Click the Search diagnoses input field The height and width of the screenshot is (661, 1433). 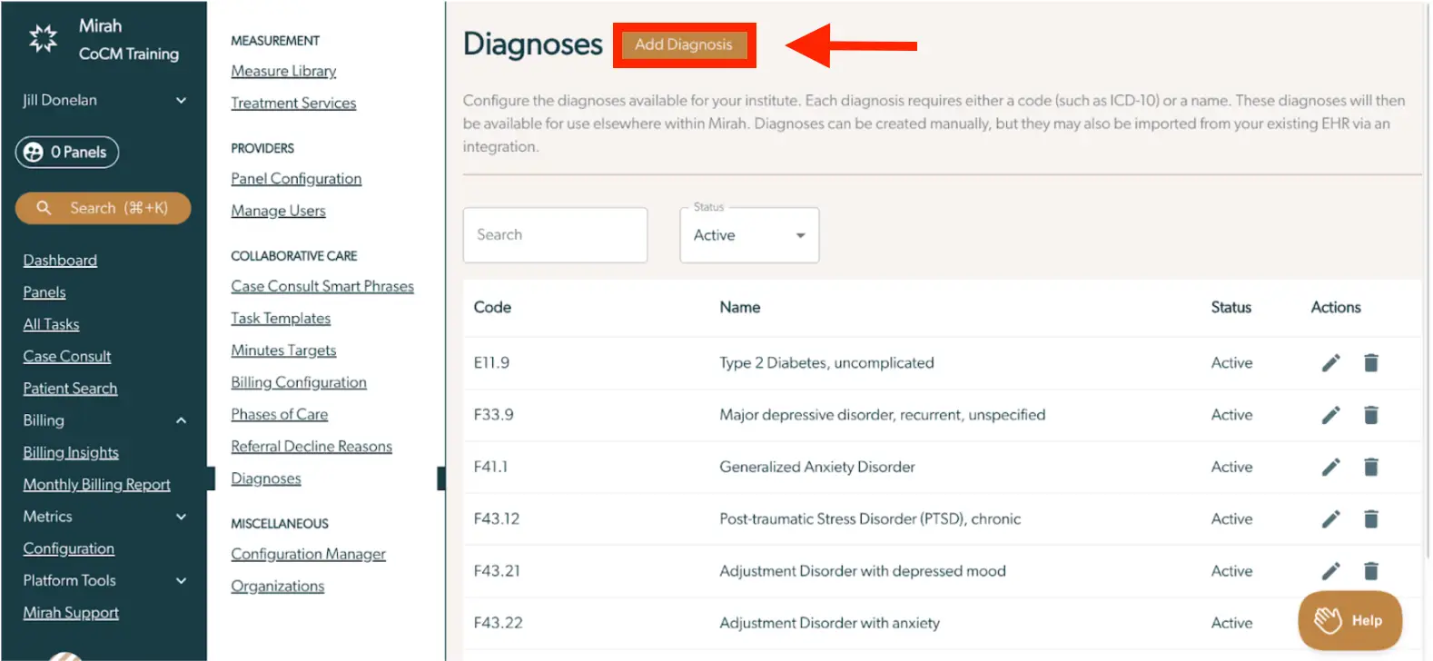point(555,234)
